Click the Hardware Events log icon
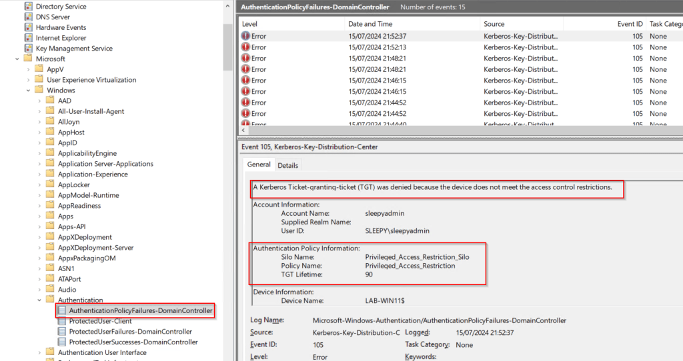The height and width of the screenshot is (361, 683). [29, 27]
